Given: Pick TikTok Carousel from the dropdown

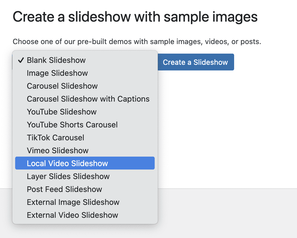Looking at the screenshot, I should [x=55, y=138].
